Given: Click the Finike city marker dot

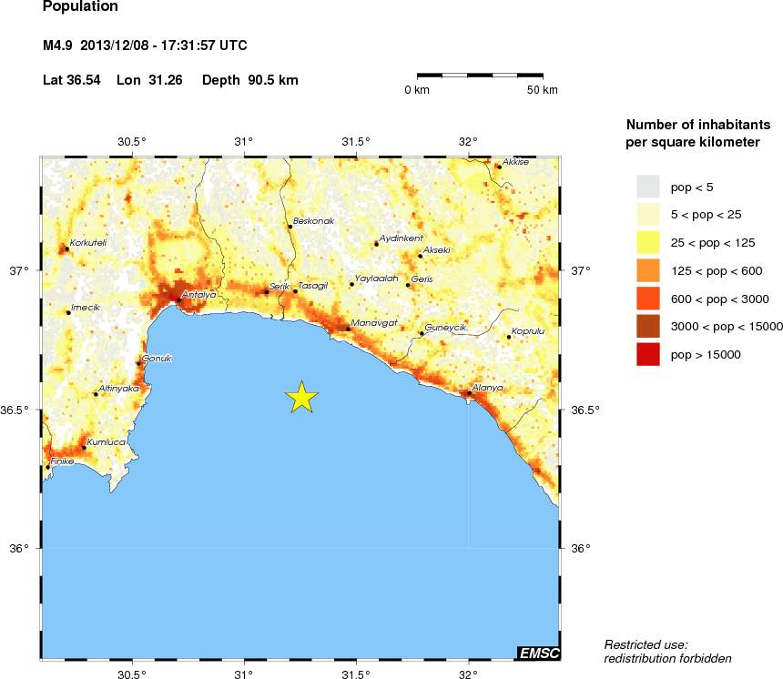Looking at the screenshot, I should coord(48,467).
